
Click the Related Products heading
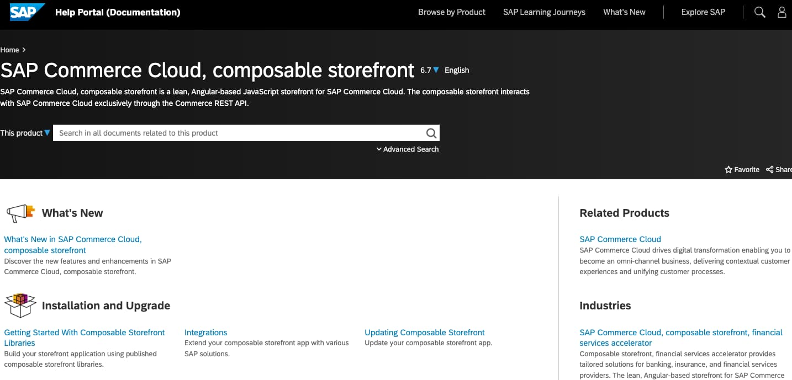(x=624, y=213)
